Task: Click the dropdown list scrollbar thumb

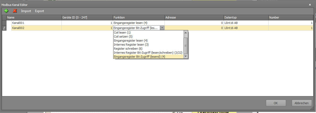Action: coord(186,46)
